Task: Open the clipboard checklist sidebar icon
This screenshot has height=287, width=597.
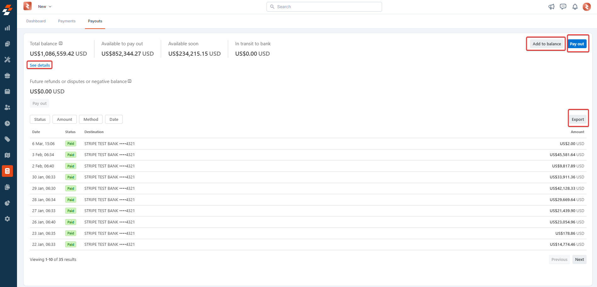Action: tap(7, 44)
